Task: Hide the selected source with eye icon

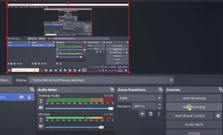Action: [x=22, y=97]
